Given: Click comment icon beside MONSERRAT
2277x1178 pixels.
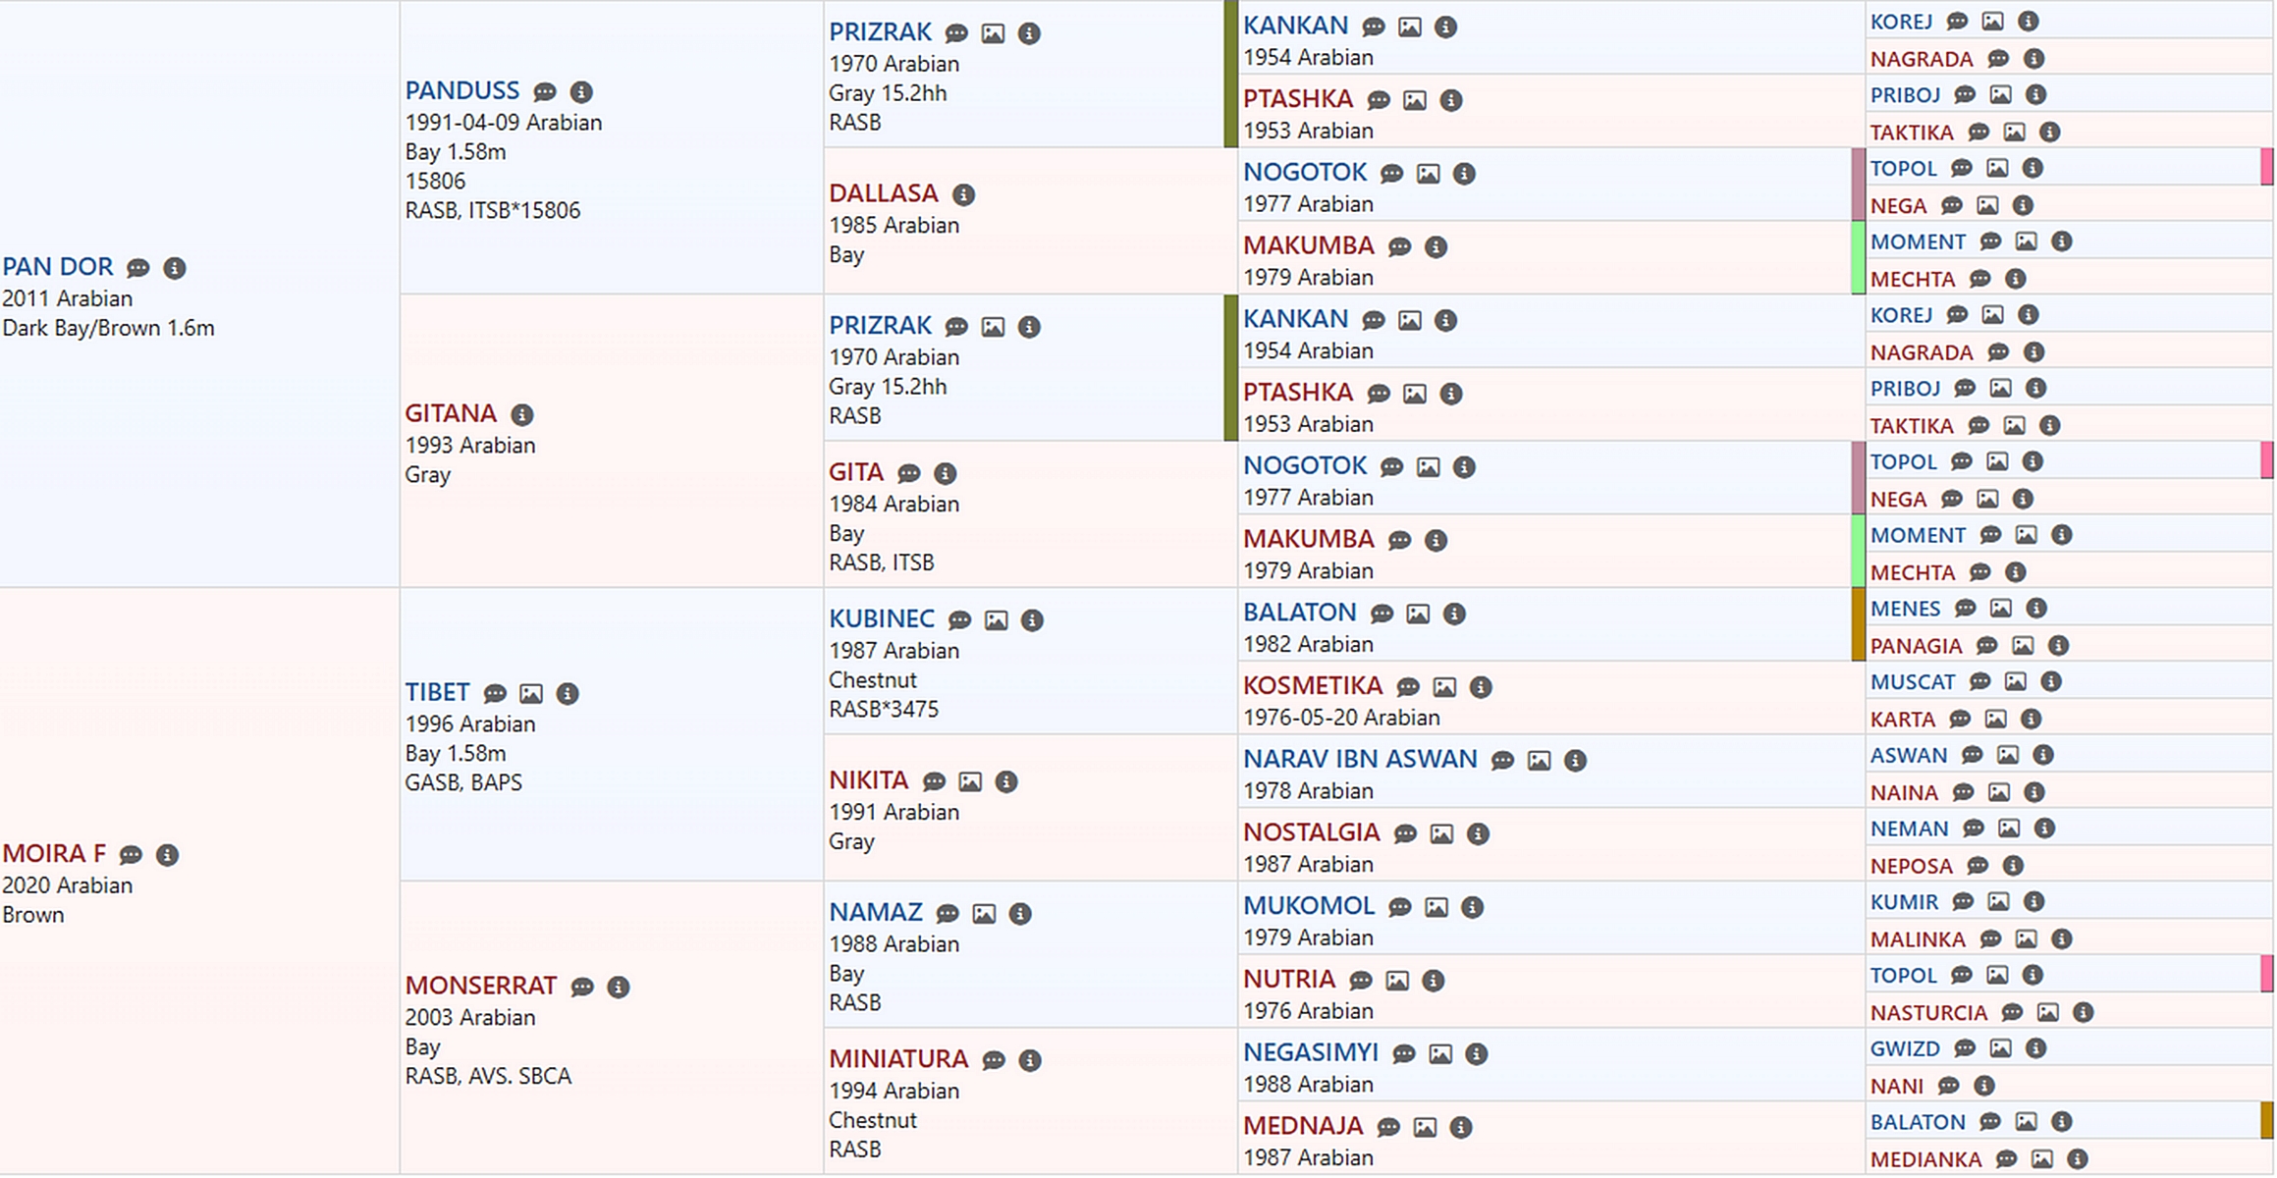Looking at the screenshot, I should tap(582, 988).
